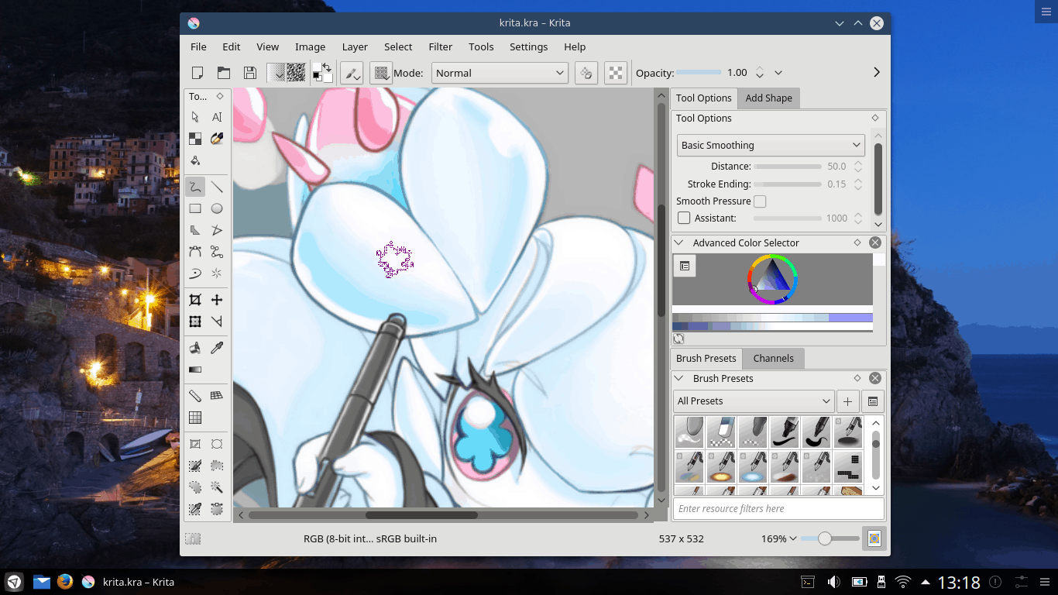The height and width of the screenshot is (595, 1058).
Task: Select the Dynamic Brush tool
Action: tap(195, 273)
